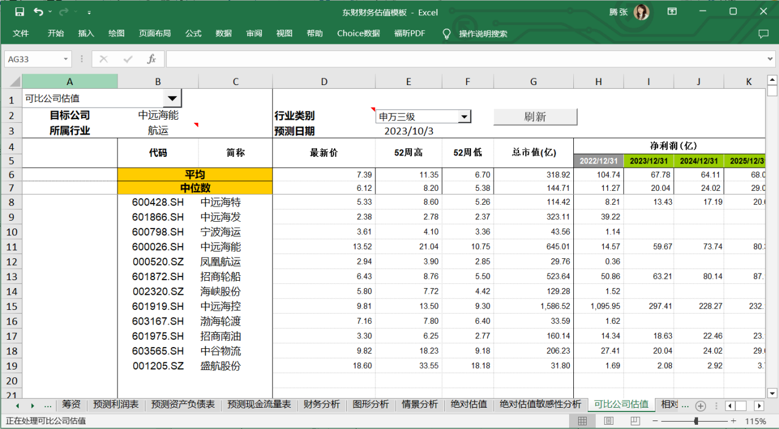Click the Save icon in title bar

pyautogui.click(x=19, y=12)
